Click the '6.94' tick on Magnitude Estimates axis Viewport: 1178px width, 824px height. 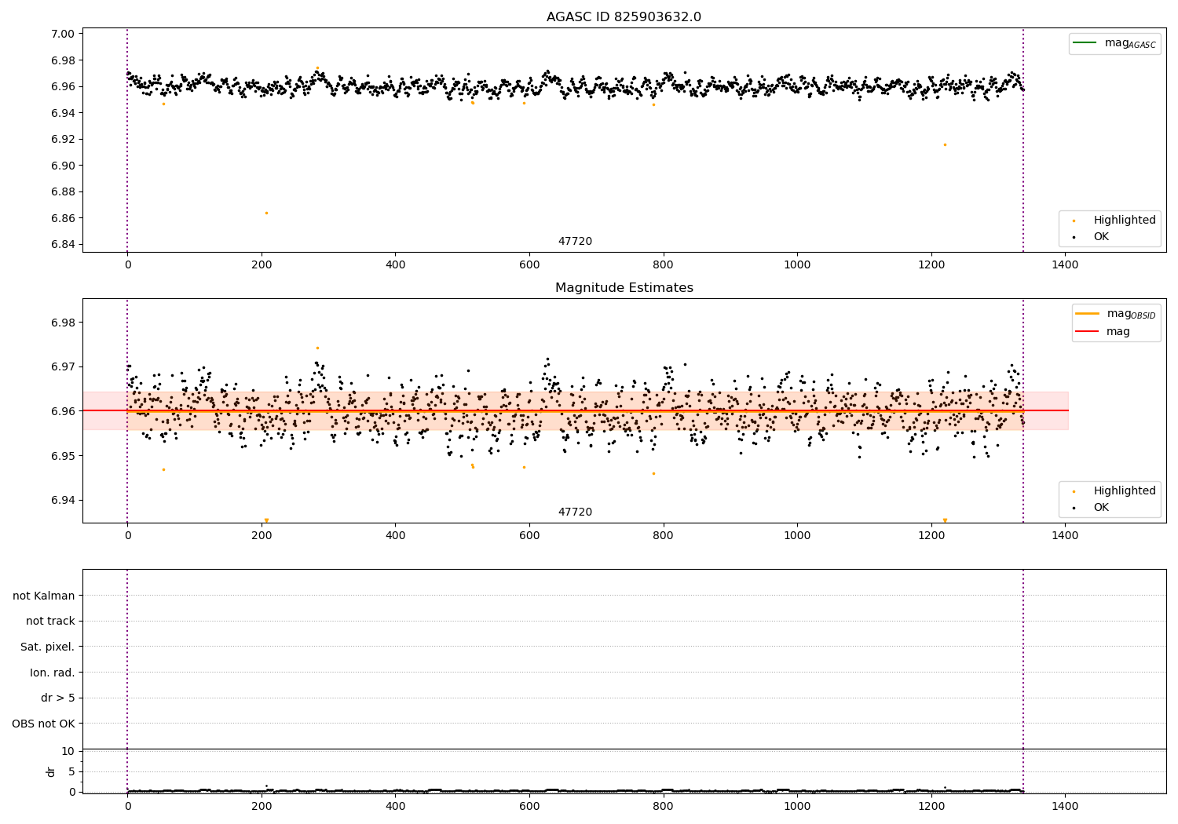64,501
